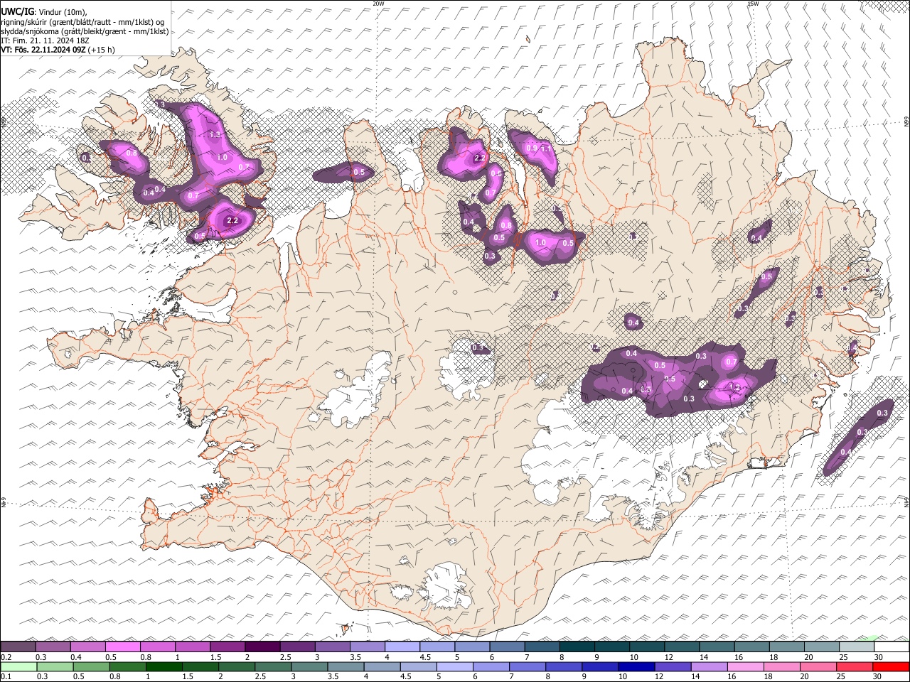The width and height of the screenshot is (910, 682).
Task: Pick the dark purple swatch at 2 on the upper legend
Action: [x=262, y=646]
